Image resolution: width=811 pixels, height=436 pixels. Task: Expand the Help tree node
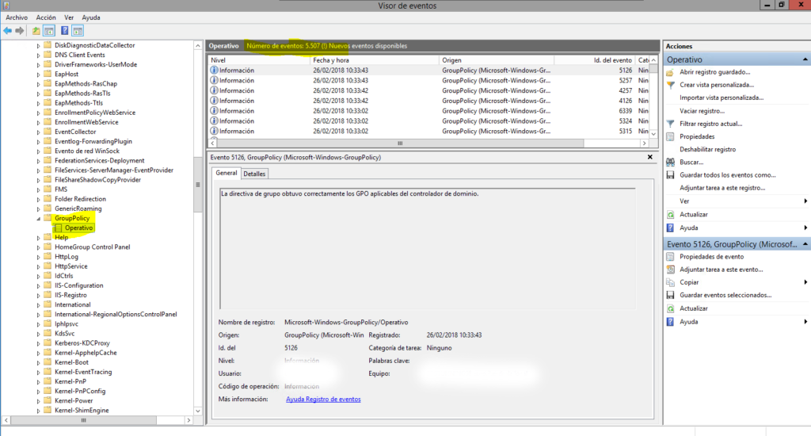click(38, 238)
